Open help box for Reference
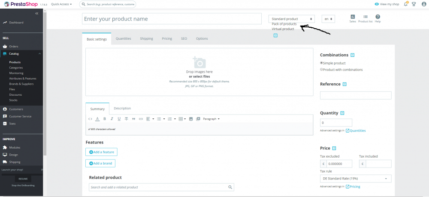This screenshot has height=197, width=429. coord(344,84)
